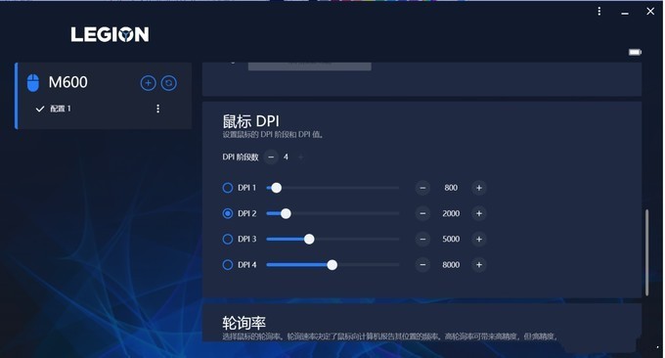Image resolution: width=665 pixels, height=358 pixels.
Task: Open the three-dot menu for 配置 1
Action: coord(157,109)
